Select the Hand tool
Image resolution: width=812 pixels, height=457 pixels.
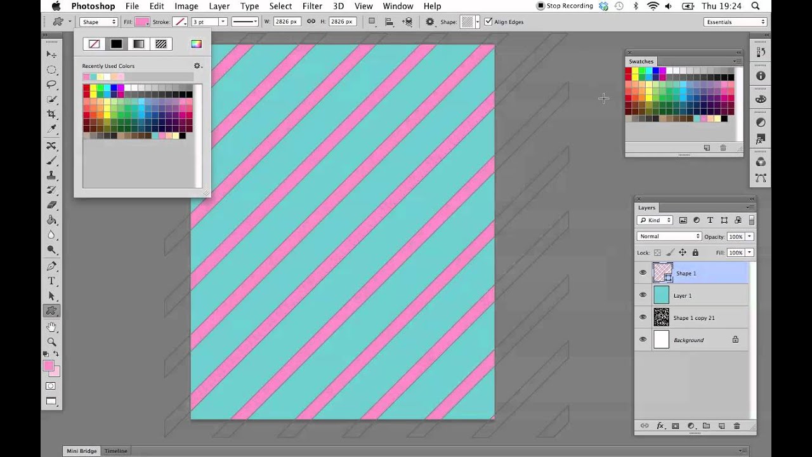[51, 327]
